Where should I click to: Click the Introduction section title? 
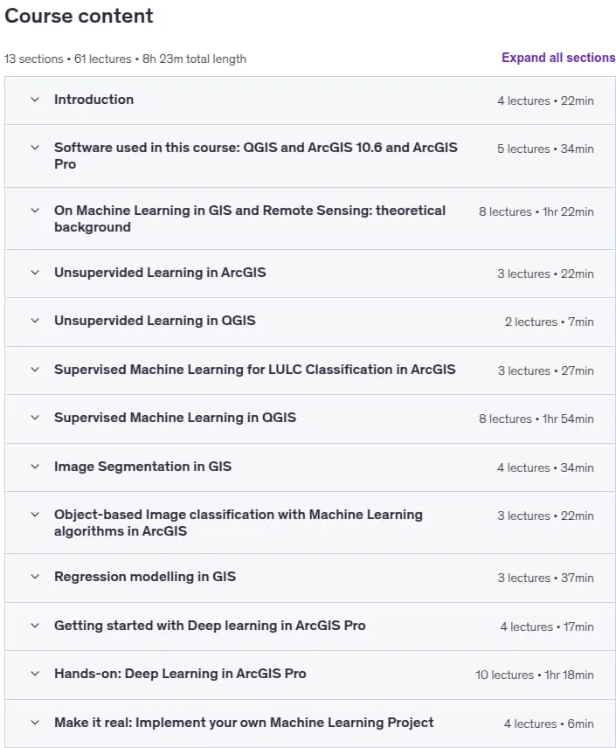click(94, 100)
